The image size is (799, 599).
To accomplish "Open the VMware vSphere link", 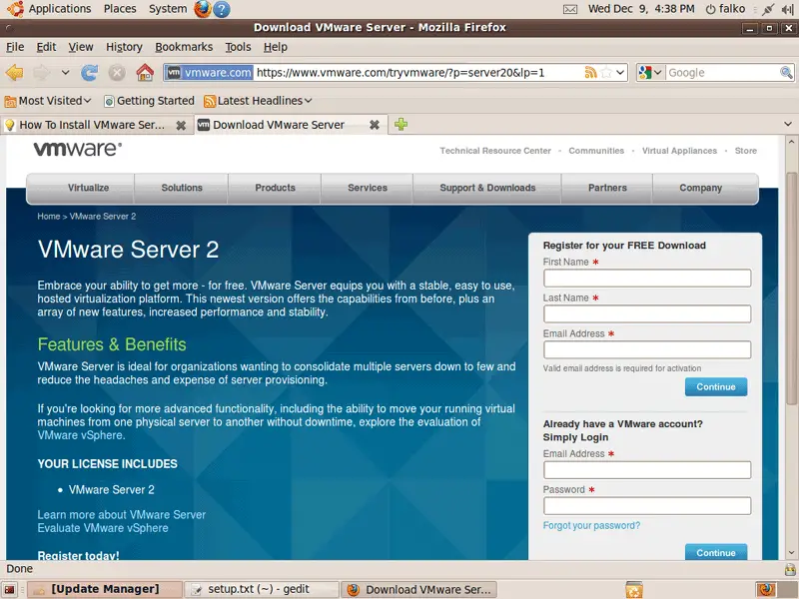I will [x=80, y=435].
